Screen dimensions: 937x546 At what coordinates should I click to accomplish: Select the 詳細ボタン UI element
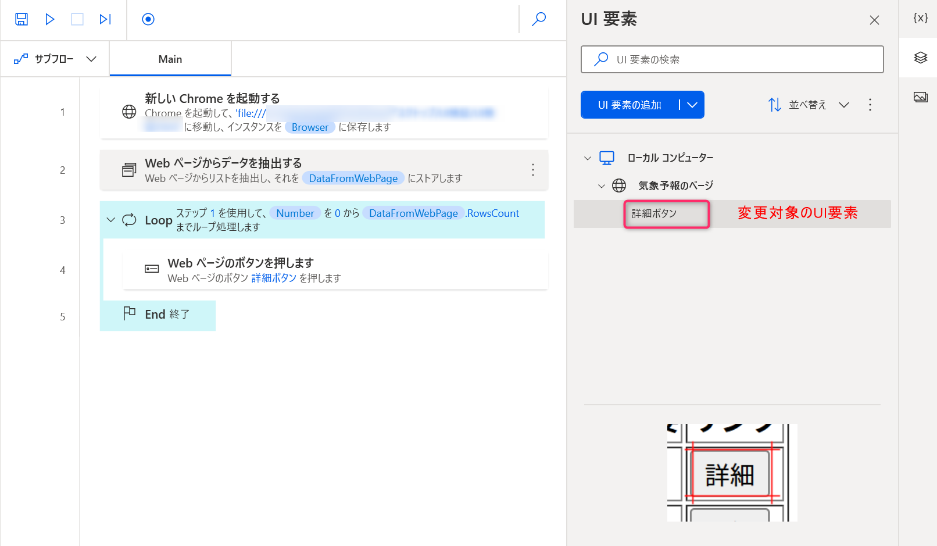(x=732, y=214)
